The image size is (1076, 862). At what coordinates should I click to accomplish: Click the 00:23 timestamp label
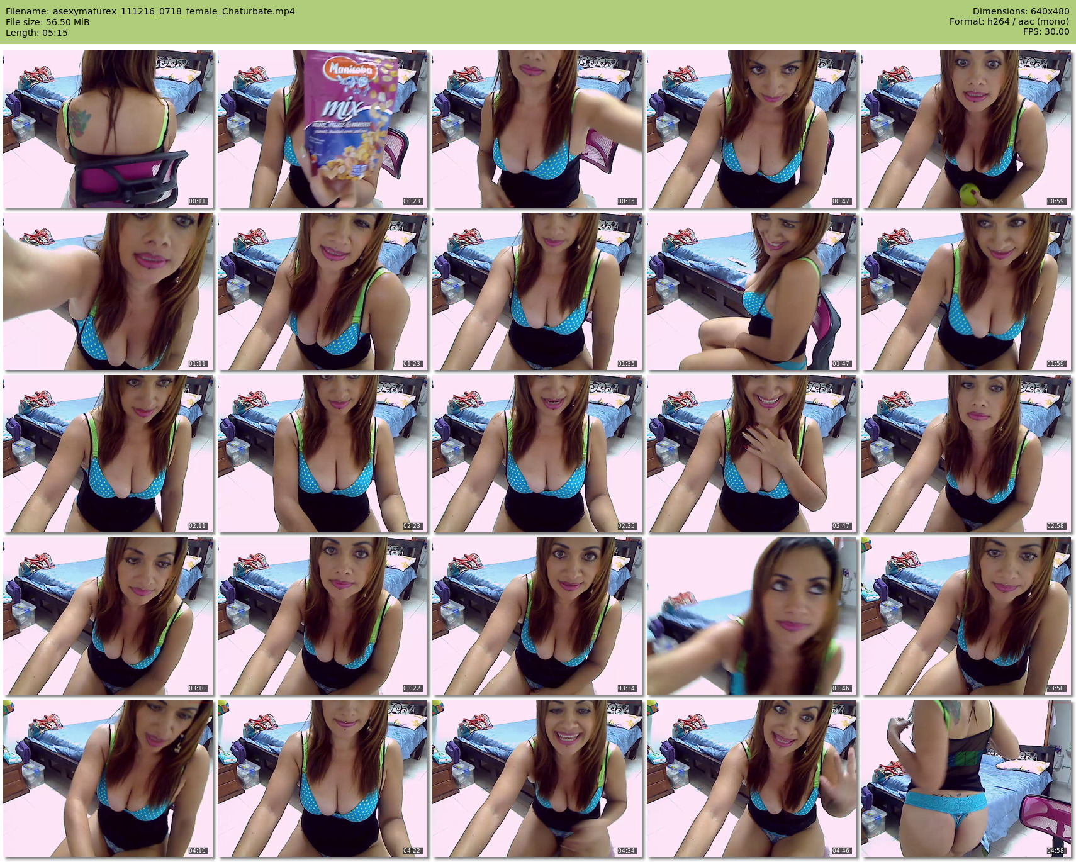(x=412, y=201)
